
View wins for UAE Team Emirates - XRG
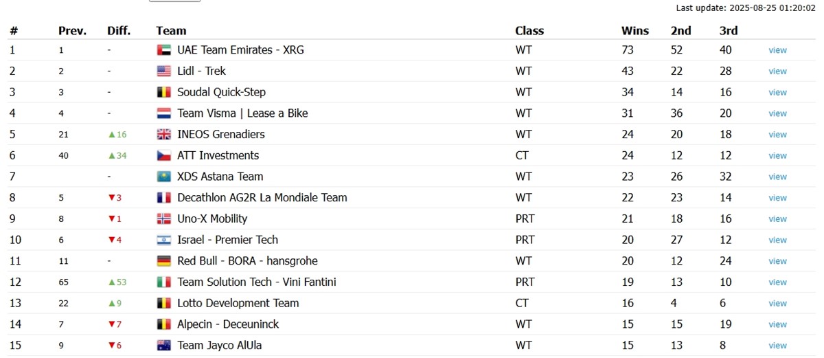click(777, 50)
